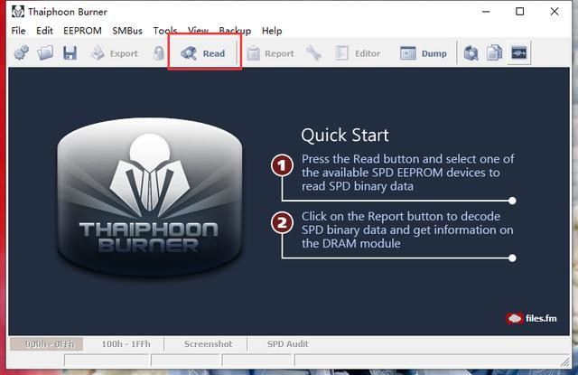Screen dimensions: 578x375
Task: Click the Report toolbar button
Action: click(x=270, y=53)
